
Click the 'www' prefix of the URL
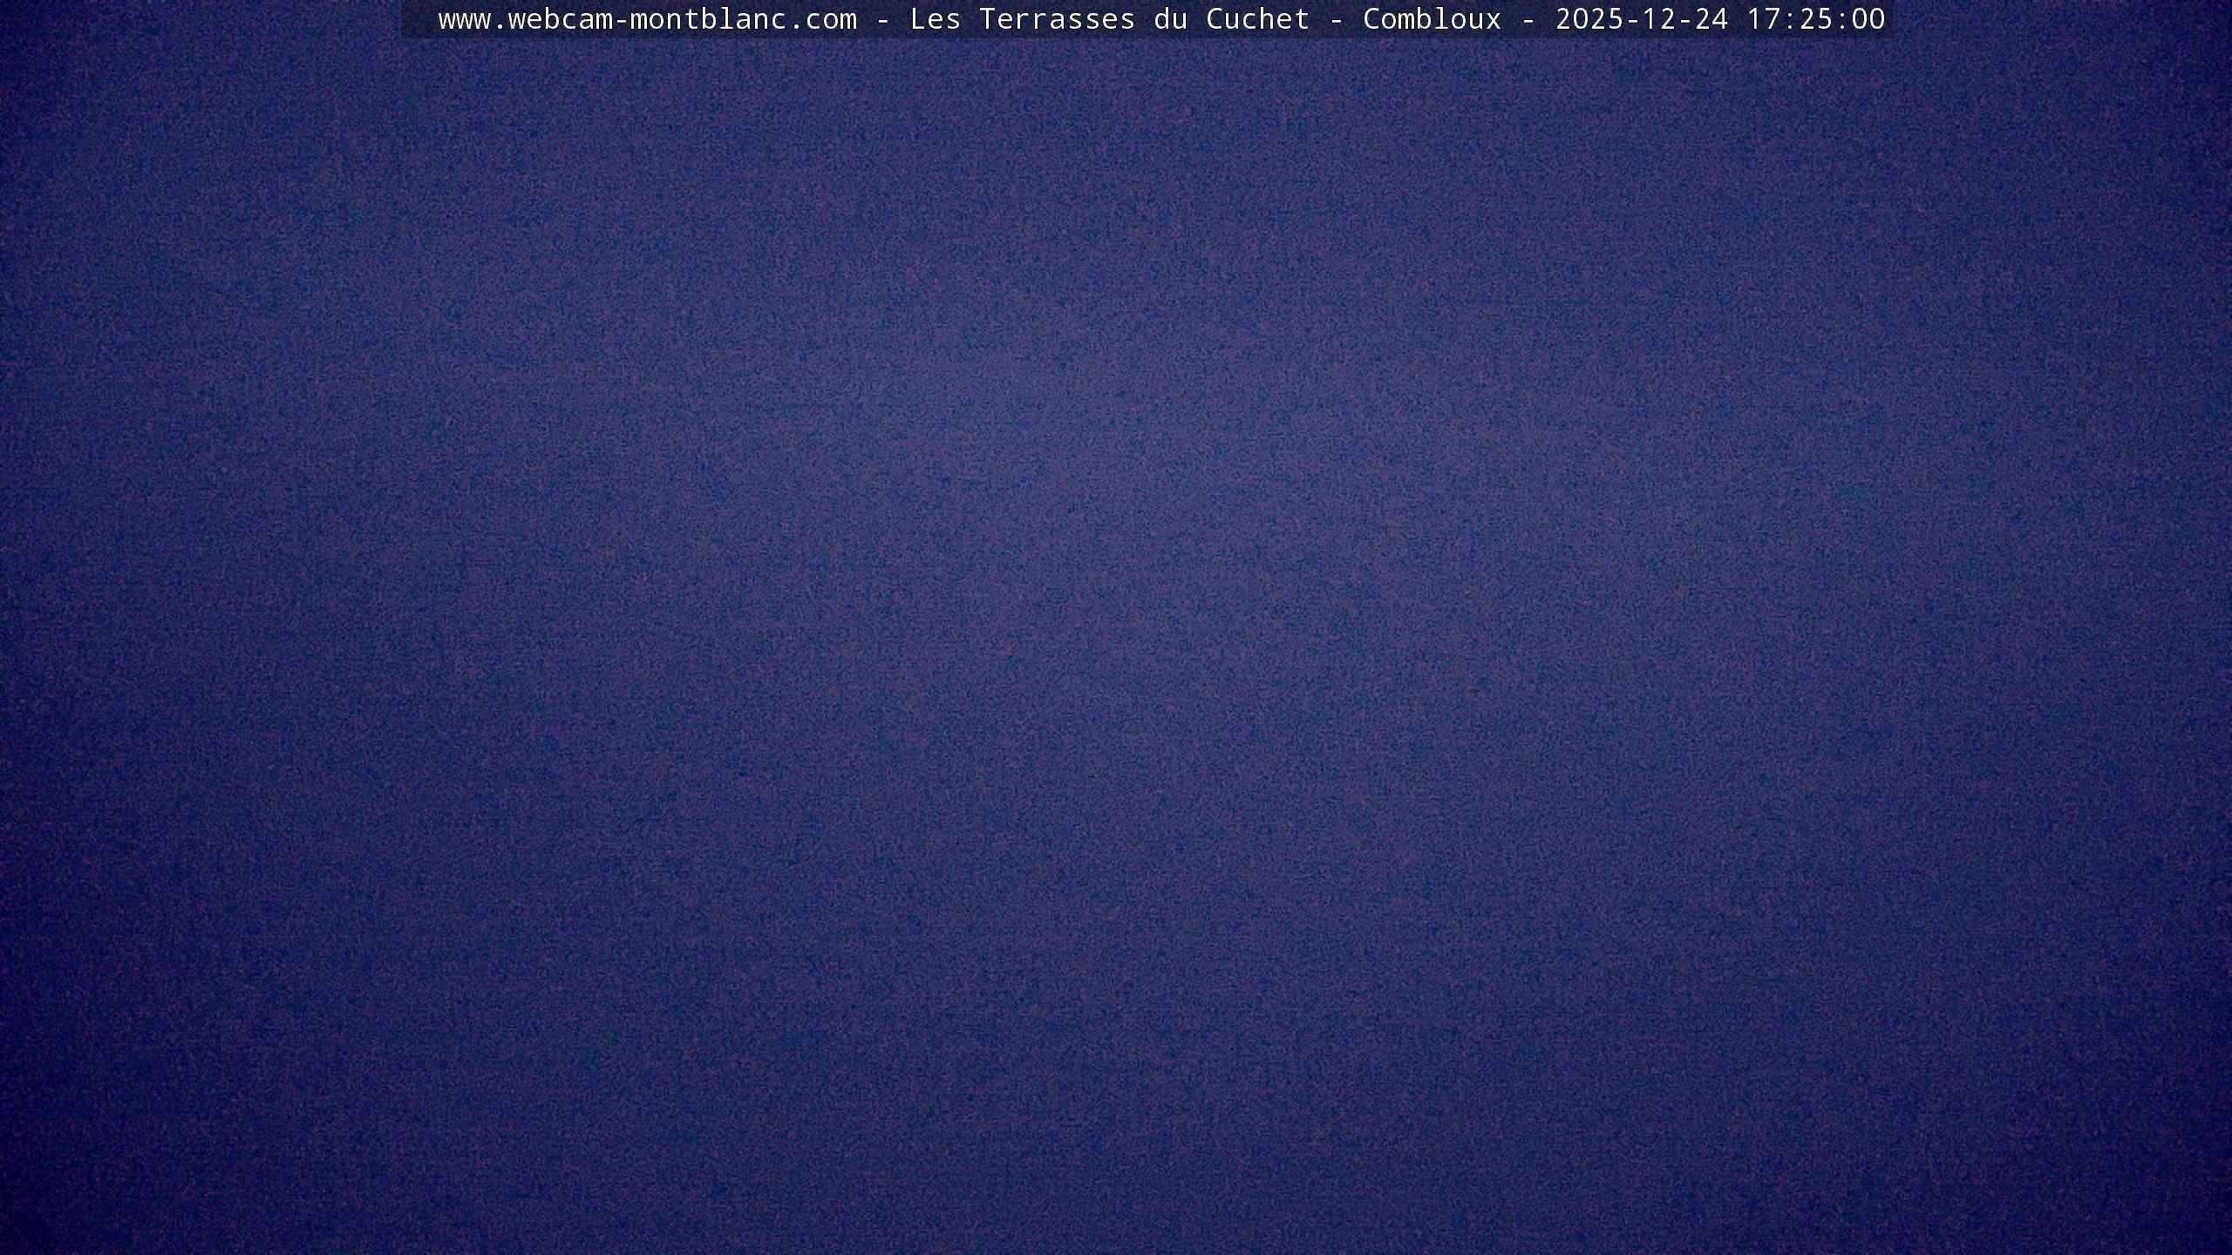tap(464, 19)
